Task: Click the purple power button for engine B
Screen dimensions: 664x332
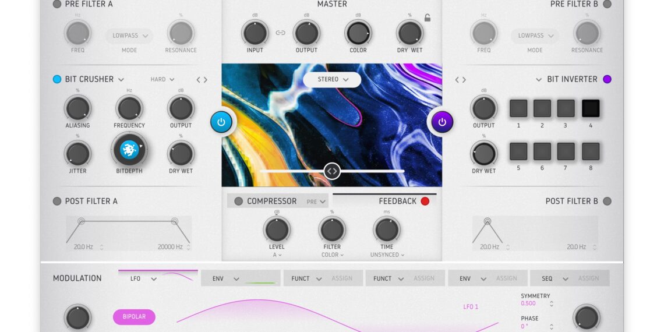Action: click(442, 122)
